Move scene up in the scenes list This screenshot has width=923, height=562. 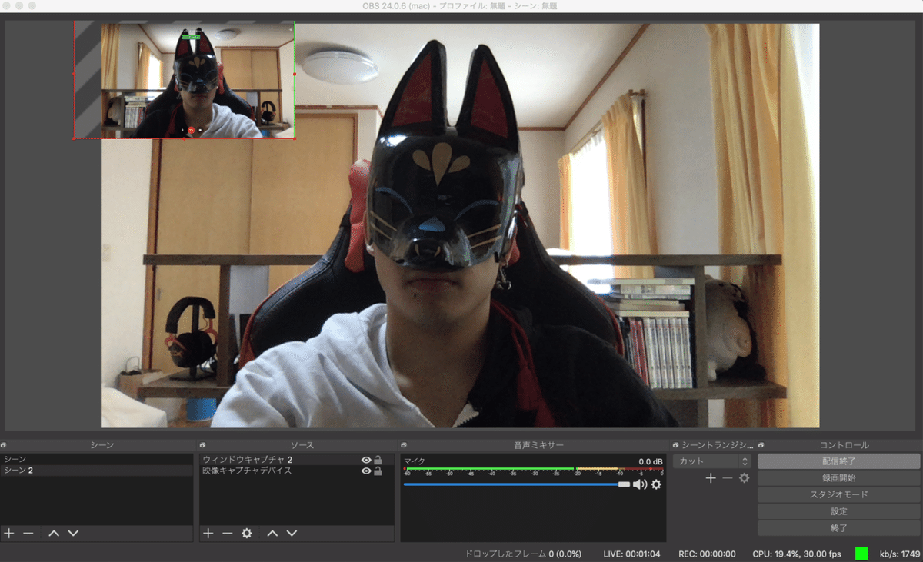click(x=54, y=533)
